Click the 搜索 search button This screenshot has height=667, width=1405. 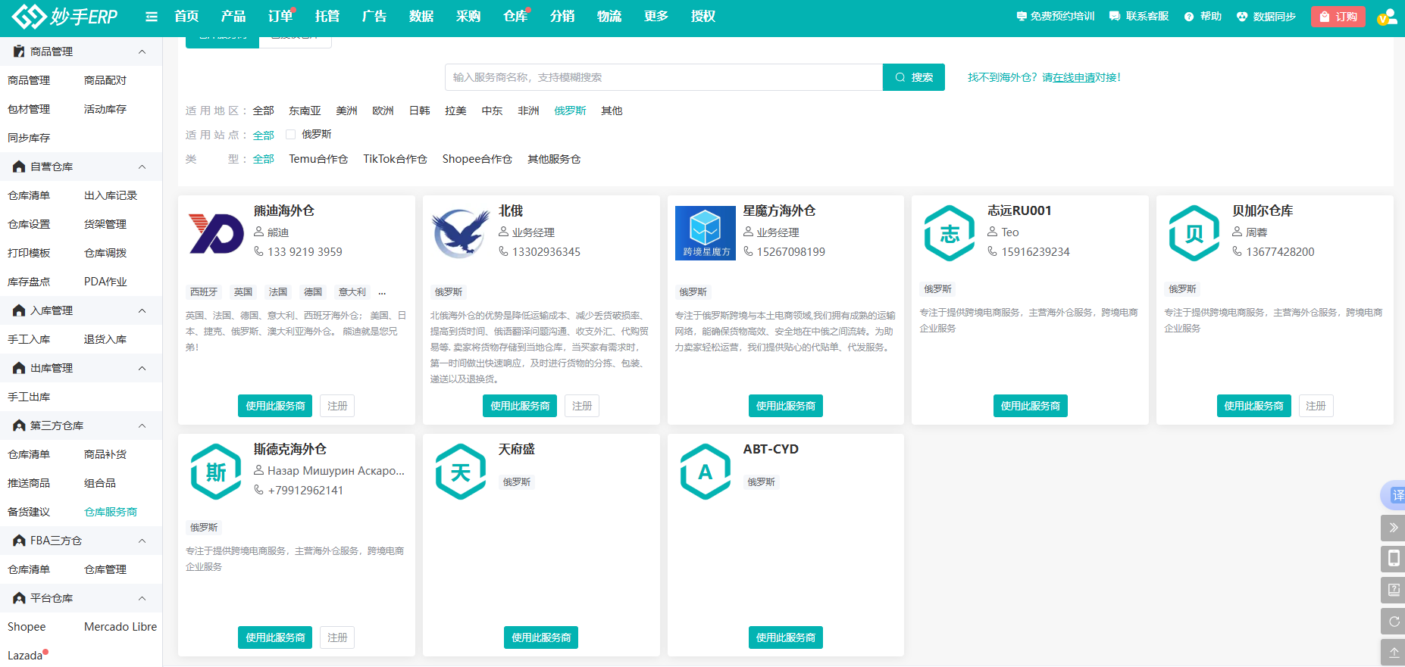(x=914, y=77)
